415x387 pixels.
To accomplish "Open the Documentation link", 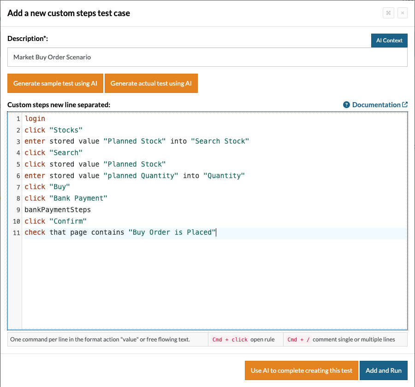I will [376, 105].
